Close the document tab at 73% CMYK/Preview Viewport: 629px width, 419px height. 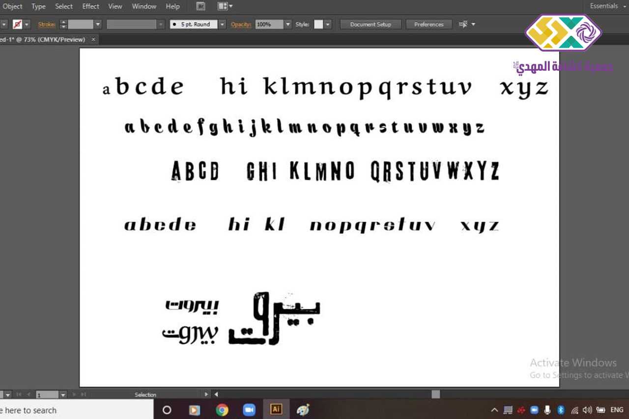pos(93,39)
